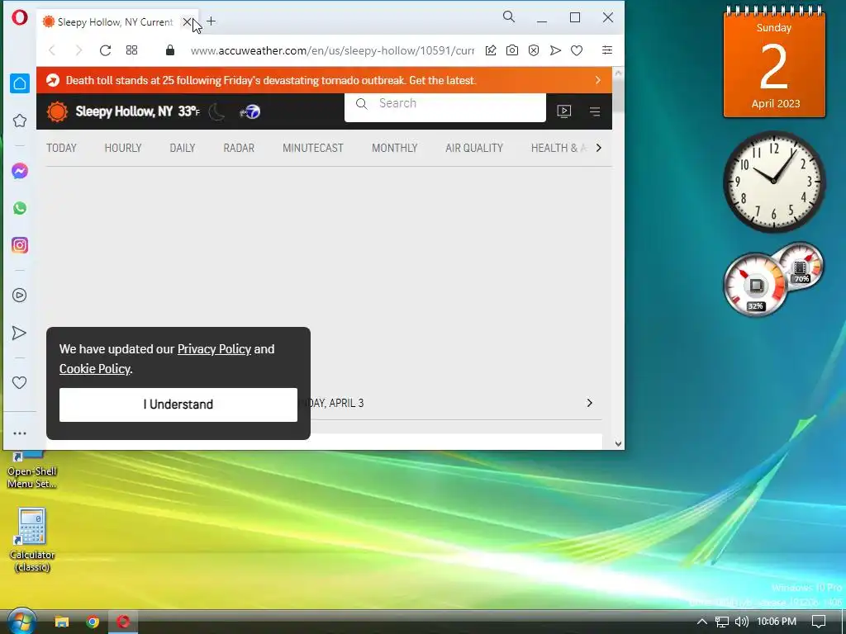Show more nav tabs with right chevron
The height and width of the screenshot is (634, 846).
pyautogui.click(x=598, y=148)
